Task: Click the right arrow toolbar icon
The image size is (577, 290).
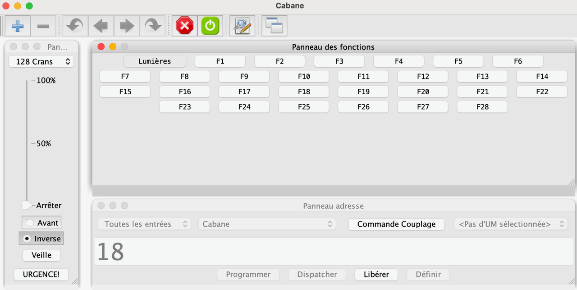Action: 127,26
